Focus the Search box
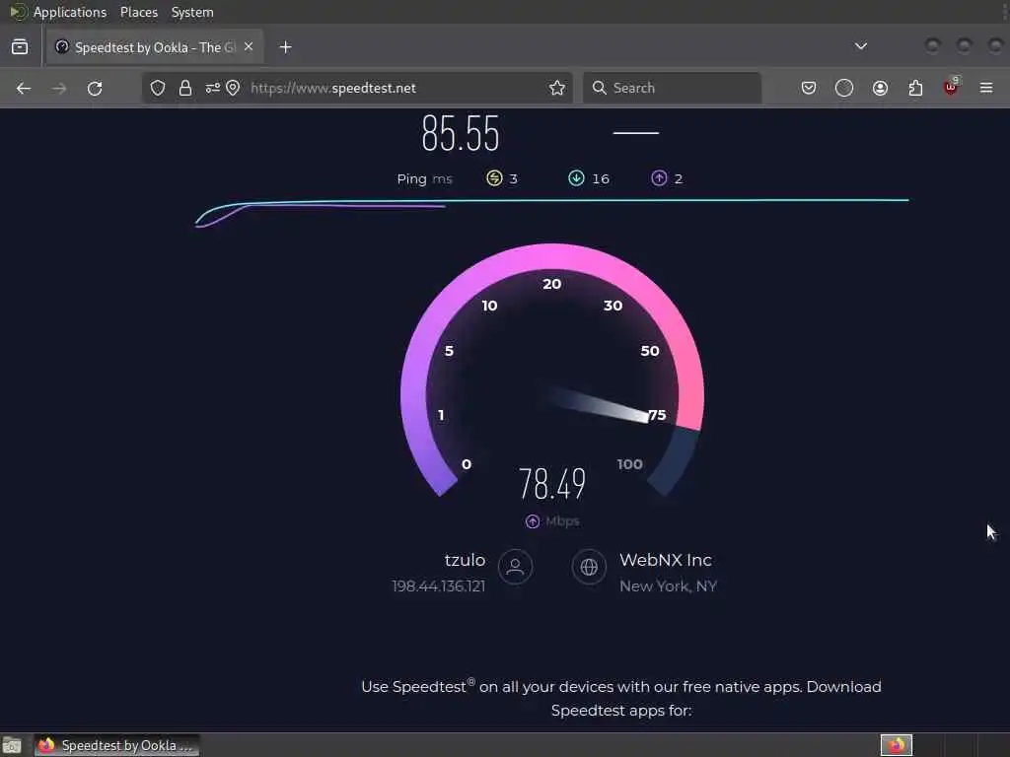The width and height of the screenshot is (1010, 757). pos(672,88)
